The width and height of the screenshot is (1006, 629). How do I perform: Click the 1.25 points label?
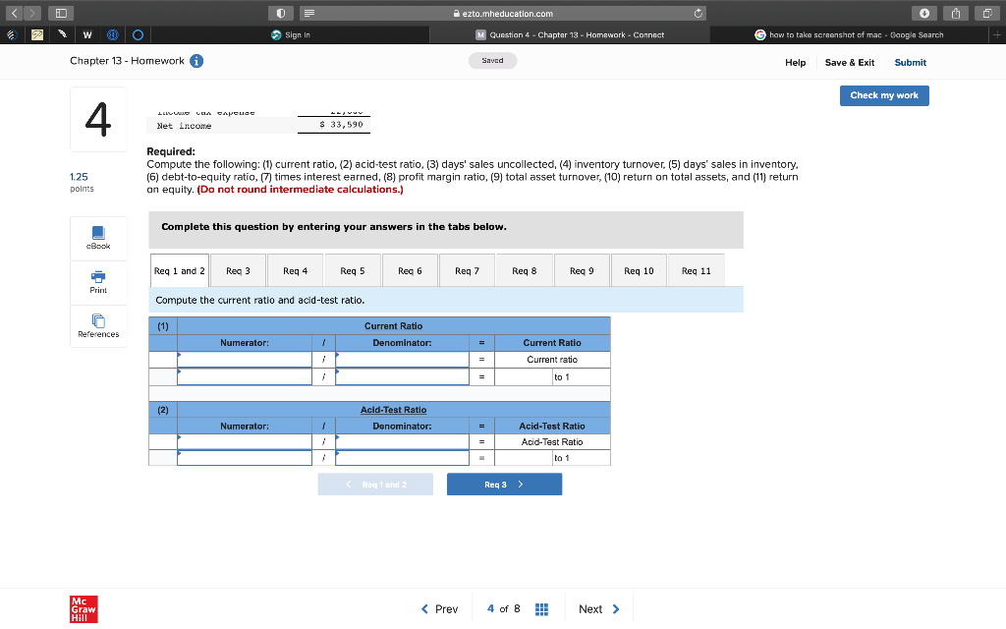79,177
